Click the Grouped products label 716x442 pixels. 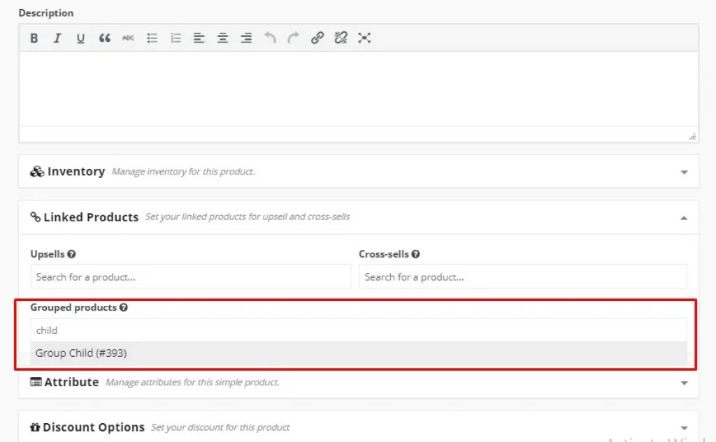[73, 307]
